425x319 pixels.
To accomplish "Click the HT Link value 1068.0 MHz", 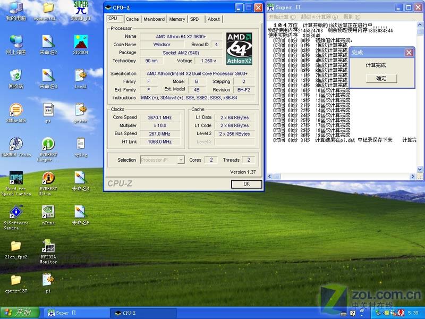I will pyautogui.click(x=160, y=141).
